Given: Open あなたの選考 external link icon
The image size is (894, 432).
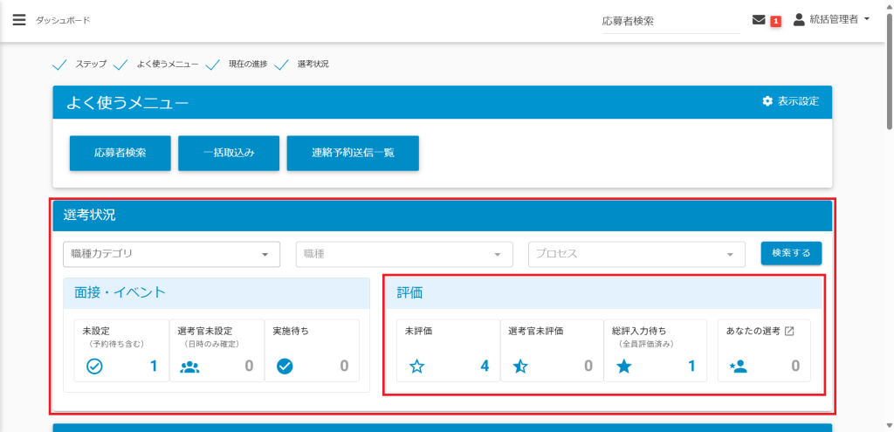Looking at the screenshot, I should (789, 332).
